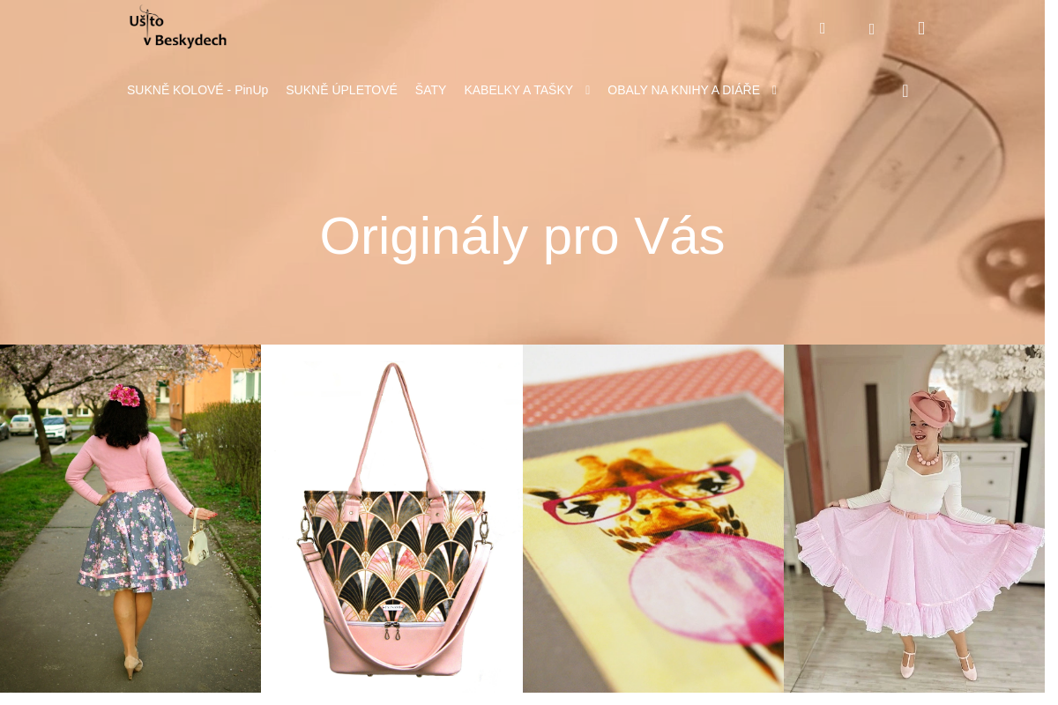
Task: Open the SUKNĚ ÚPLETOVÉ menu item
Action: pyautogui.click(x=341, y=90)
